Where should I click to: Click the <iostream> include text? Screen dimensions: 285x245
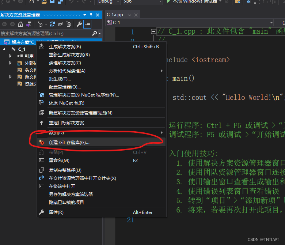(x=211, y=60)
